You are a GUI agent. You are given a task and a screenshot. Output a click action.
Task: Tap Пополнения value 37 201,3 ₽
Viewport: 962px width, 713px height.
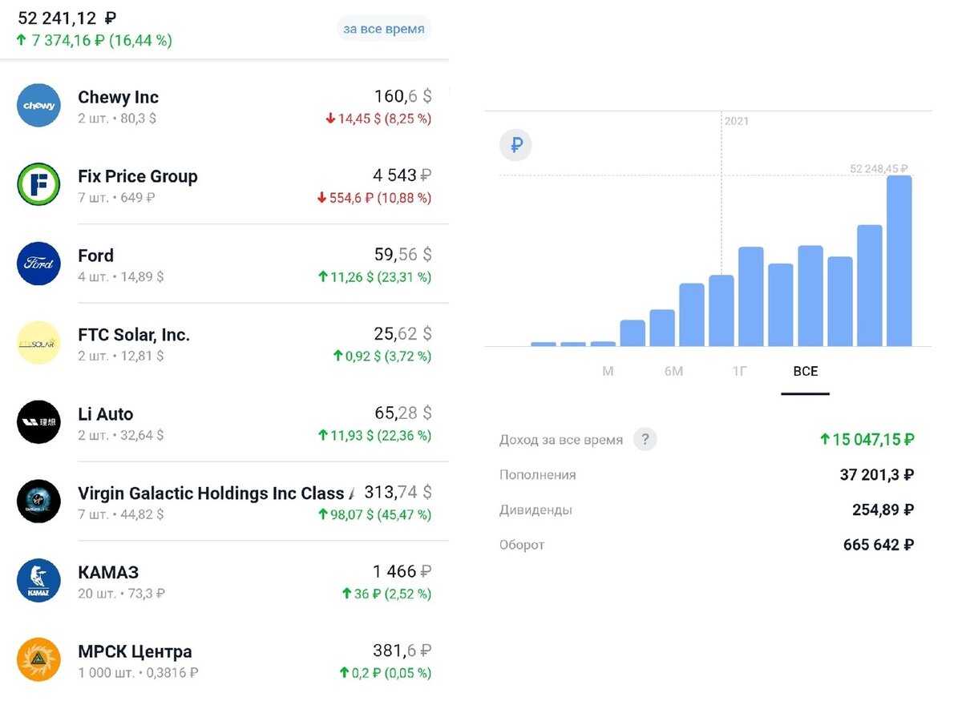(x=877, y=475)
